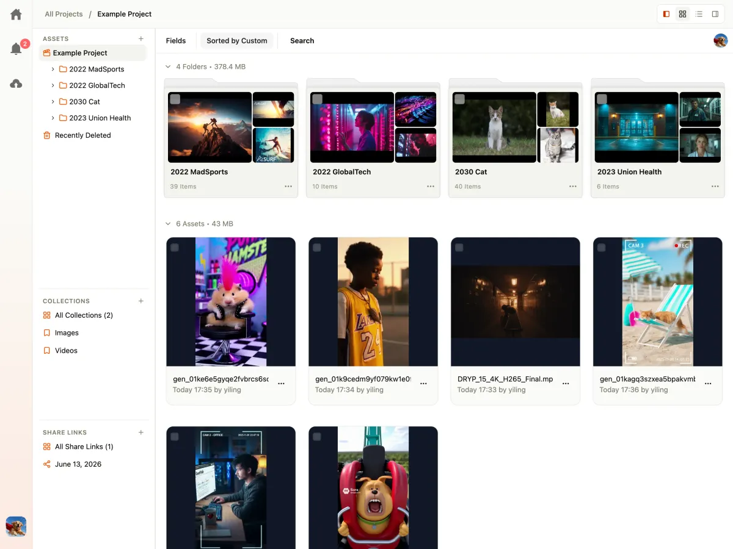The height and width of the screenshot is (549, 733).
Task: Open Sorted by Custom options
Action: pyautogui.click(x=237, y=41)
